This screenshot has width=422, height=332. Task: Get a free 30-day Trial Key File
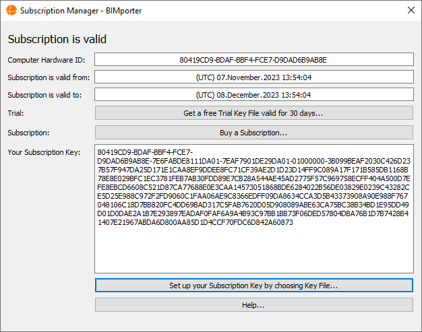(x=253, y=113)
